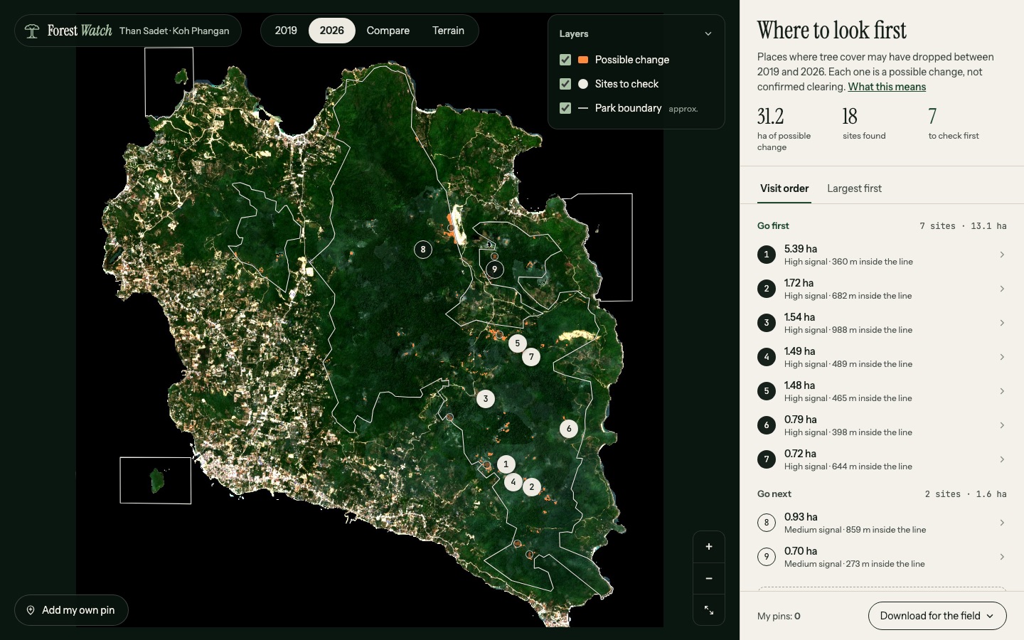Switch to the Largest first tab
Image resolution: width=1024 pixels, height=640 pixels.
pyautogui.click(x=854, y=188)
